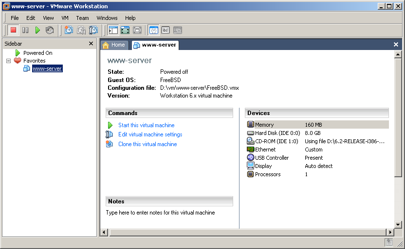Viewport: 405px width, 249px height.
Task: Open the VM menu
Action: 65,18
